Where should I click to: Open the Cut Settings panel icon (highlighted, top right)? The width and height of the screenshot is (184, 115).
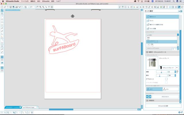point(179,7)
